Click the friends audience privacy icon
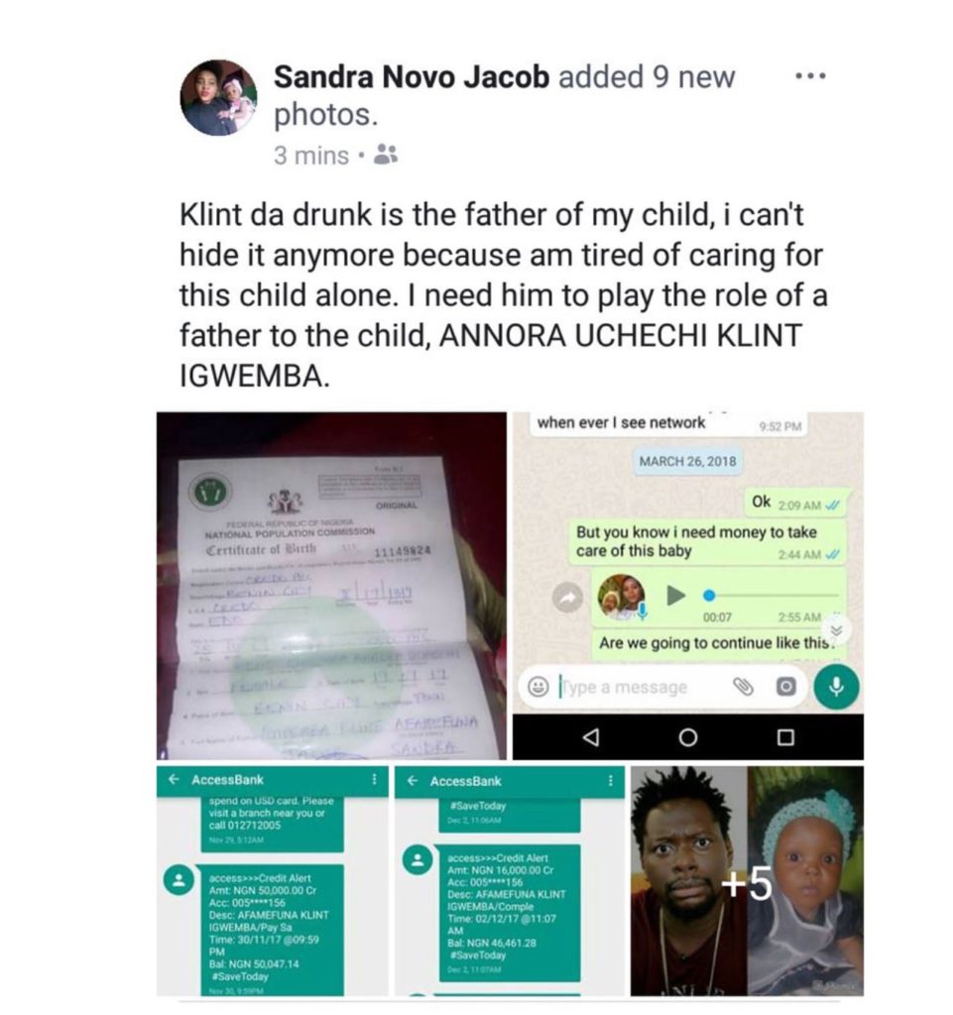The image size is (953, 1015). (x=387, y=155)
